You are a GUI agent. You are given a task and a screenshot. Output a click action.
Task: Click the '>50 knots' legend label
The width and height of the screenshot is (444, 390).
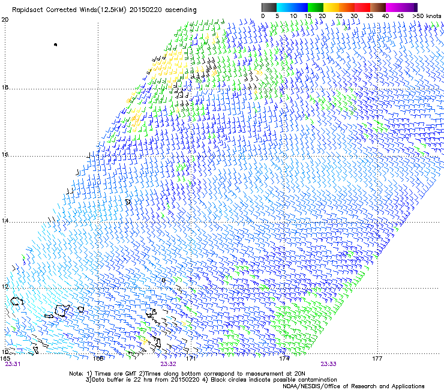[427, 16]
